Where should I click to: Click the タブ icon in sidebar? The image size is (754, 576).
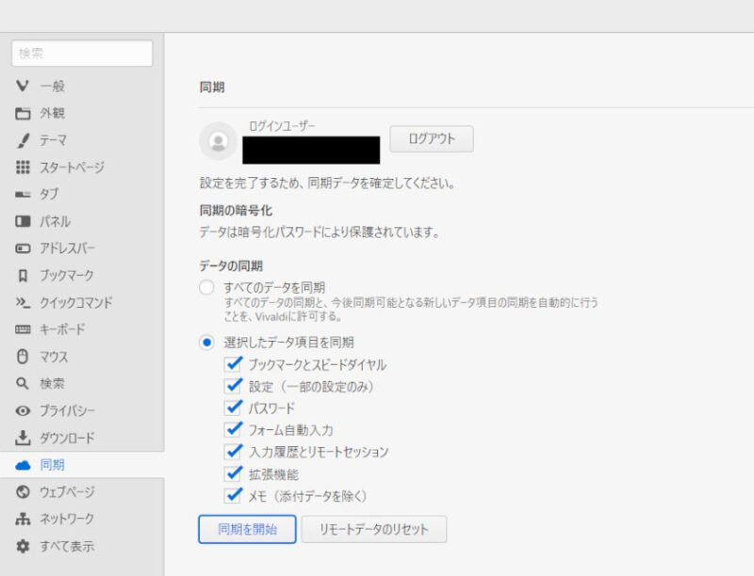pyautogui.click(x=23, y=194)
